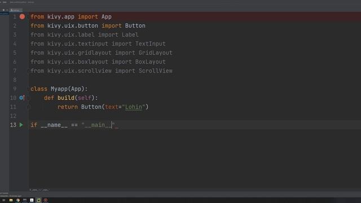
Task: Click line number 8 in the gutter
Action: point(15,80)
